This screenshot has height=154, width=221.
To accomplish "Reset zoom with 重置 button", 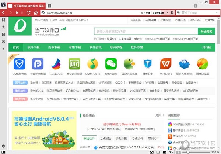I will pyautogui.click(x=178, y=152).
